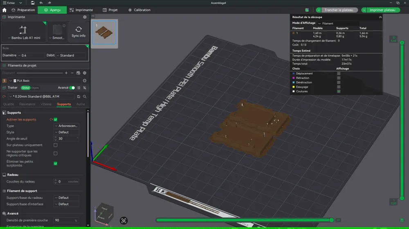Open the Smooth plate type selector
The height and width of the screenshot is (229, 409).
pyautogui.click(x=57, y=32)
